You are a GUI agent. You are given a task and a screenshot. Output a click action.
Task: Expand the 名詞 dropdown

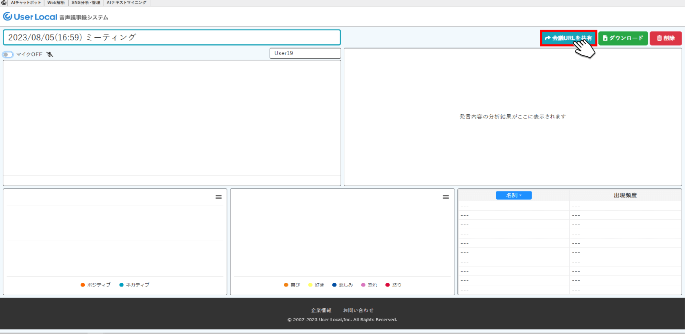pyautogui.click(x=514, y=195)
